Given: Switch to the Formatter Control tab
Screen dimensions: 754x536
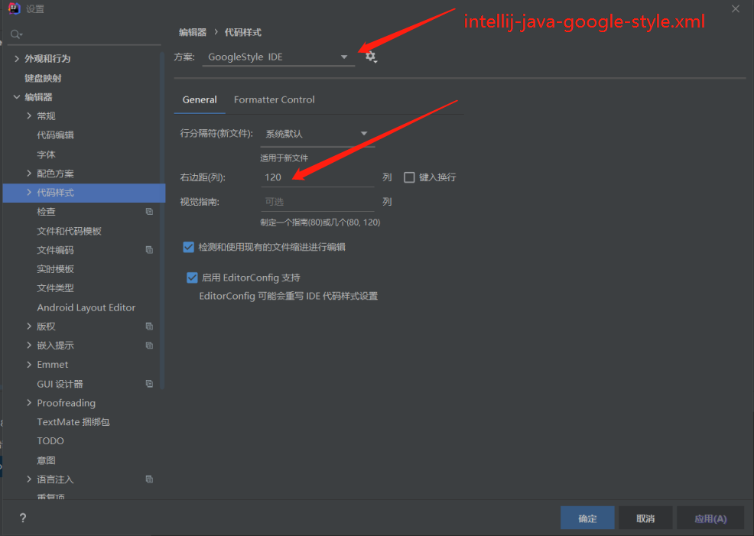Looking at the screenshot, I should coord(274,99).
